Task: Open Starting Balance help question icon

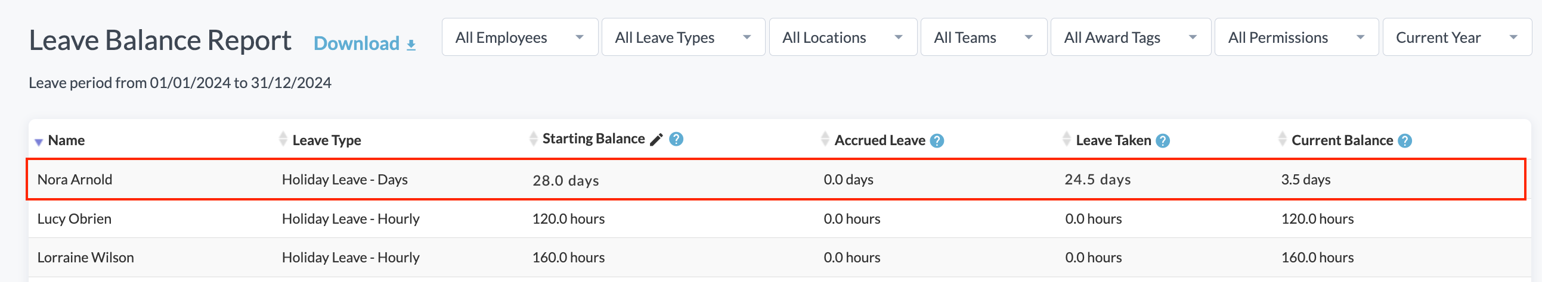Action: click(x=676, y=139)
